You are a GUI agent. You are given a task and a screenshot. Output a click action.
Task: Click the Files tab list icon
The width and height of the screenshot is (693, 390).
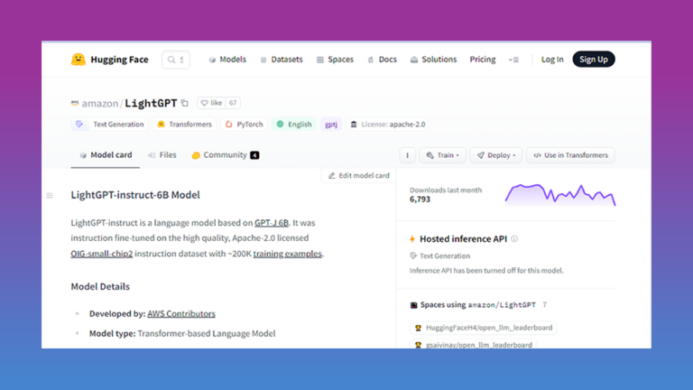click(152, 155)
